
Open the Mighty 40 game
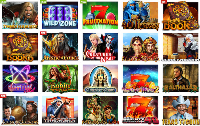(141, 110)
